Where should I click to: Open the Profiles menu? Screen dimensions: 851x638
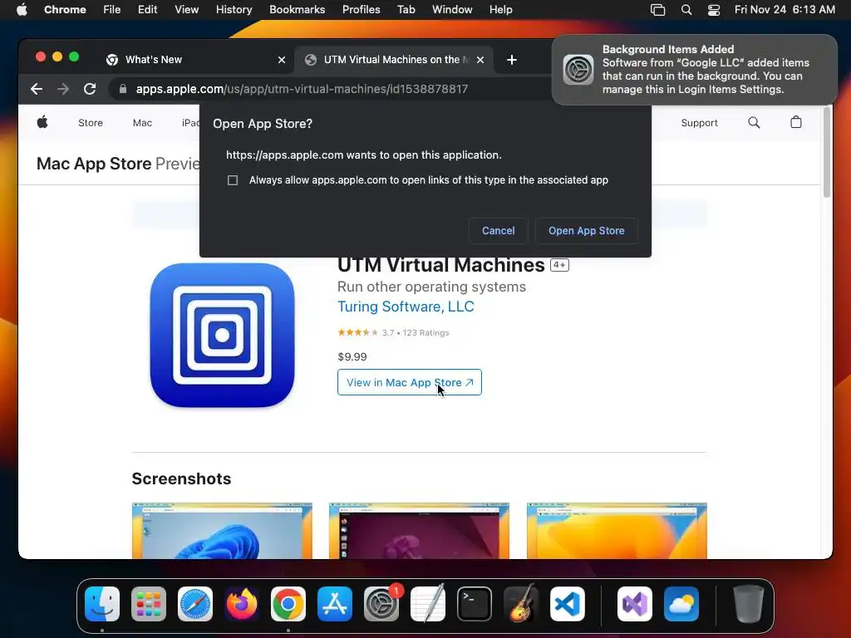pos(361,10)
